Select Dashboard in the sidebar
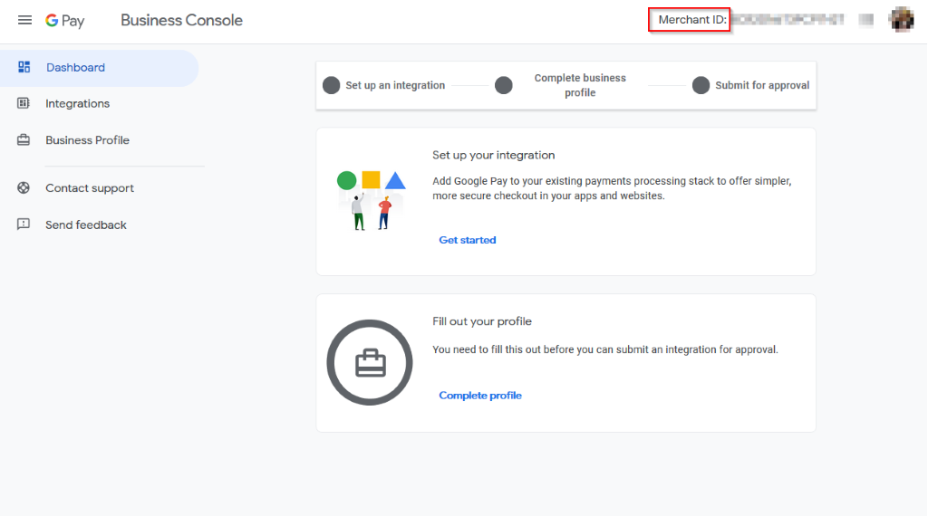The width and height of the screenshot is (928, 516). (99, 68)
